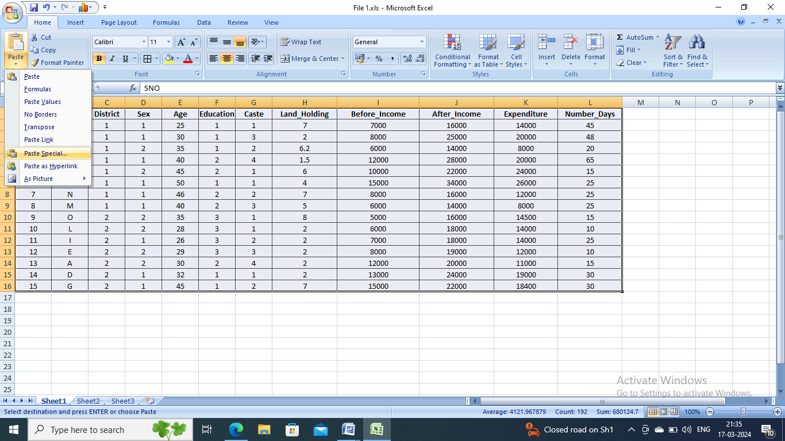Choose Paste Special from paste menu

[48, 153]
